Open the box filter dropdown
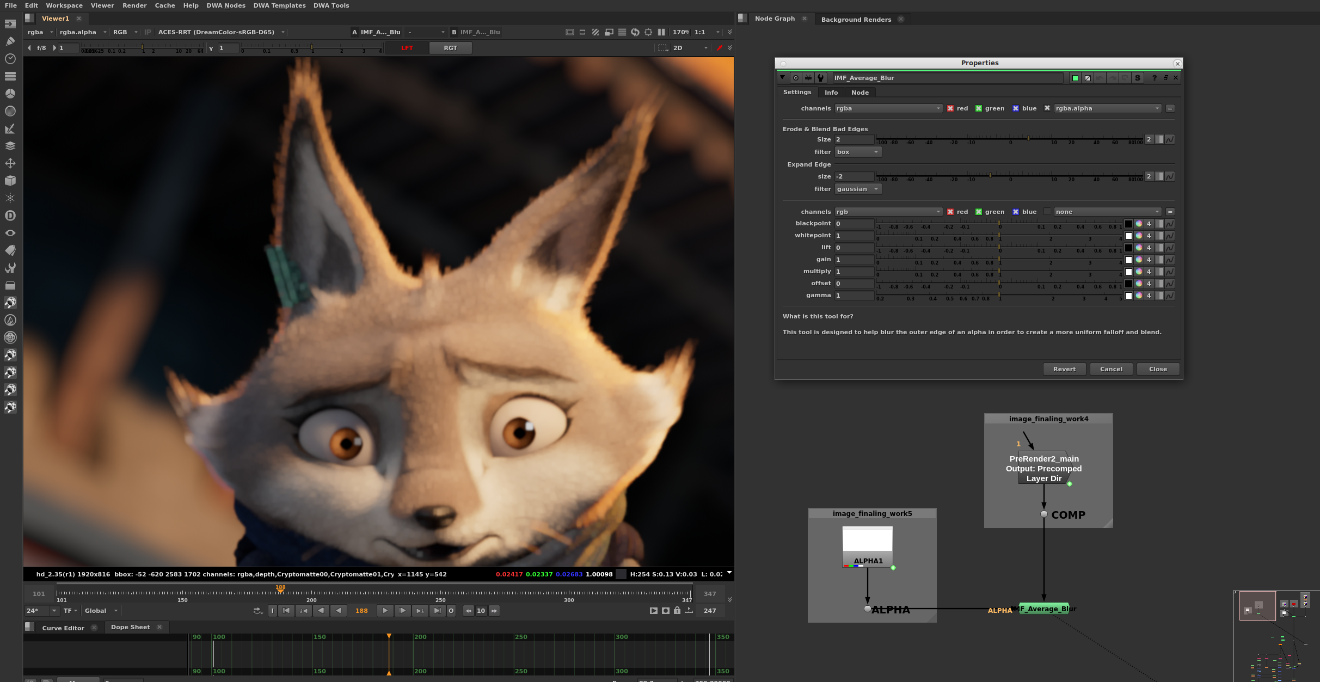The width and height of the screenshot is (1320, 682). coord(858,152)
